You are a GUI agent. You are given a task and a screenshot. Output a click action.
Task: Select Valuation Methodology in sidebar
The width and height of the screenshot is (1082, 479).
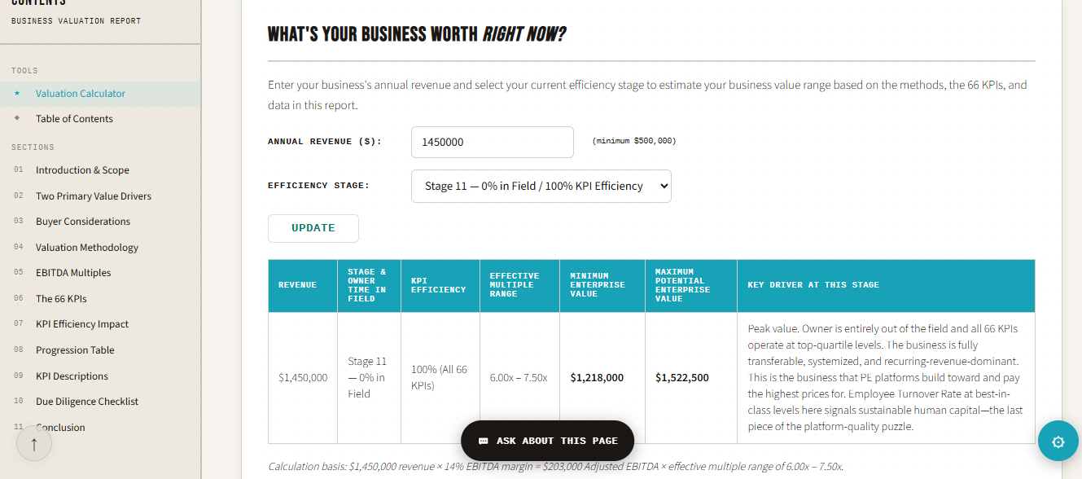(86, 248)
